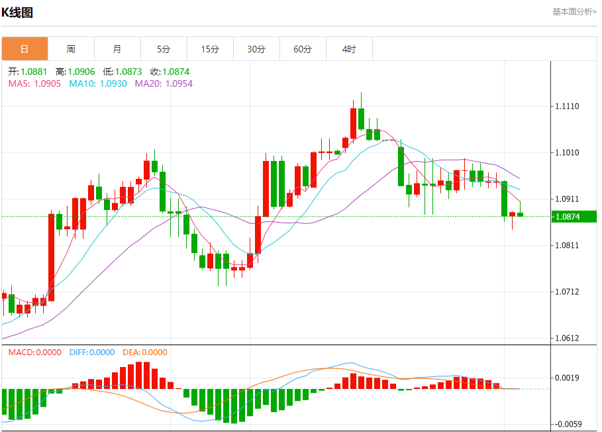The width and height of the screenshot is (602, 432).
Task: Click the green 1.0874 current price tag
Action: 574,217
